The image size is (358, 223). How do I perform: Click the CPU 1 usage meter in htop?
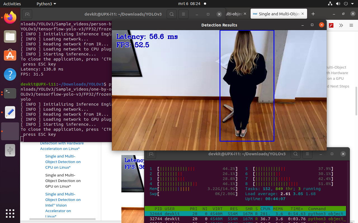pos(194,169)
